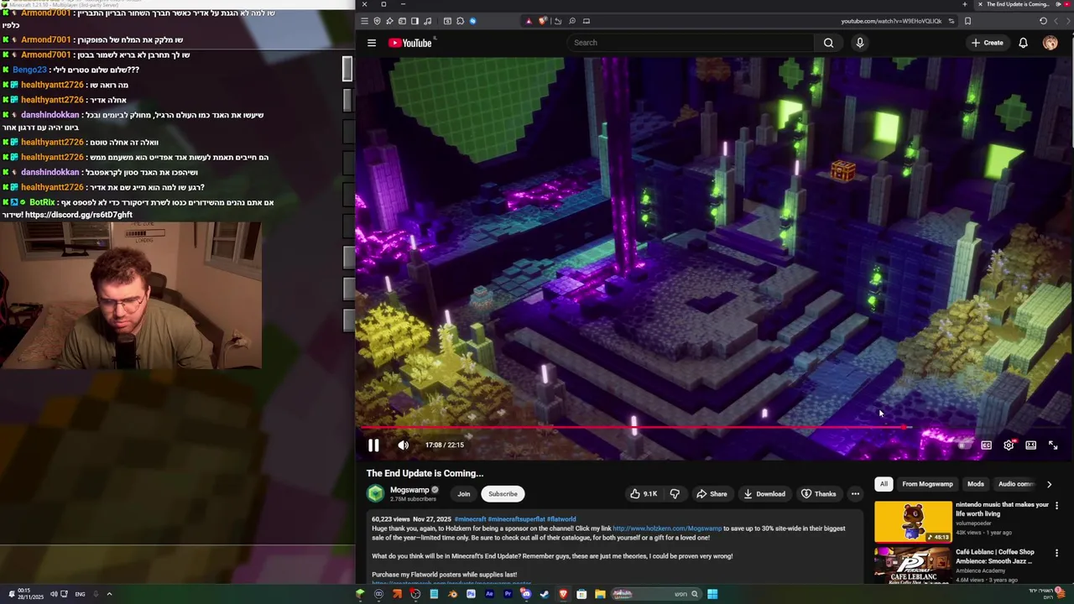Dislike this video
The height and width of the screenshot is (604, 1074).
point(675,494)
